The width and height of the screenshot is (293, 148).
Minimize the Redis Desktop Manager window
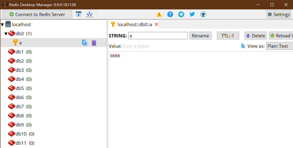(258, 5)
